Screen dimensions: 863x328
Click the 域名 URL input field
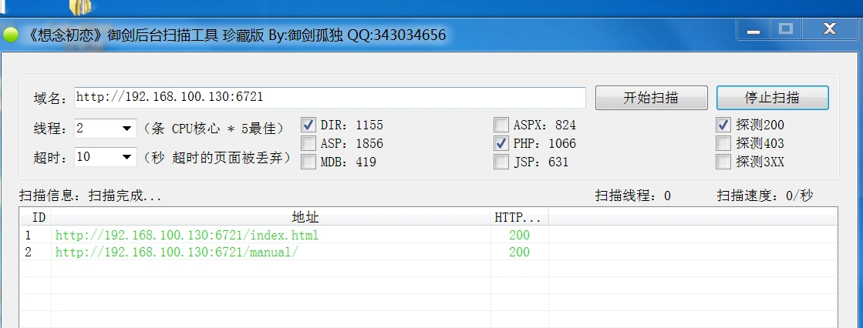pos(330,98)
